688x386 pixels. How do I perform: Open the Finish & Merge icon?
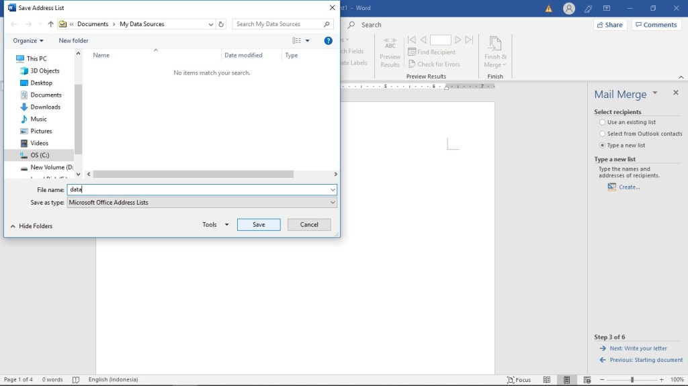[495, 52]
